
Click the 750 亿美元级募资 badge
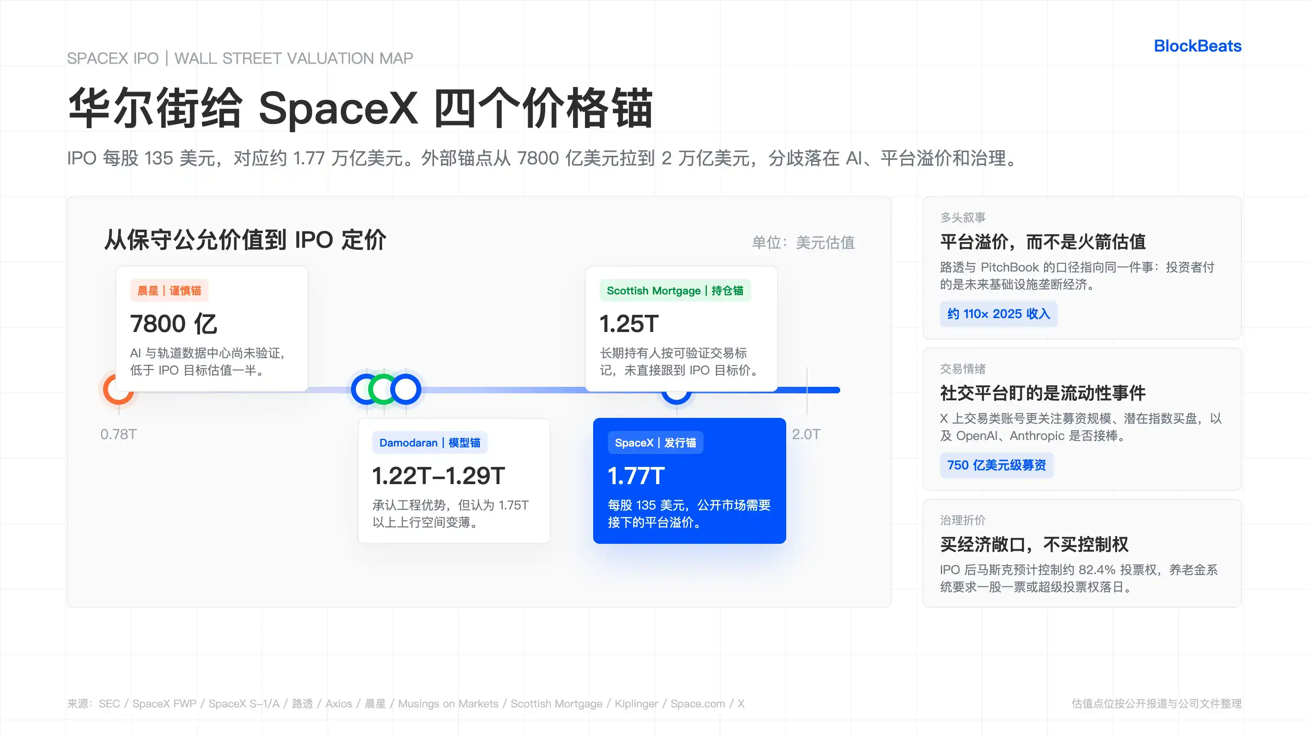click(996, 465)
